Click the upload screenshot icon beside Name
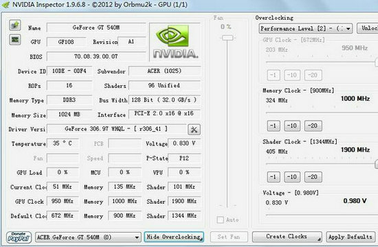This screenshot has width=378, height=247. coord(15,25)
